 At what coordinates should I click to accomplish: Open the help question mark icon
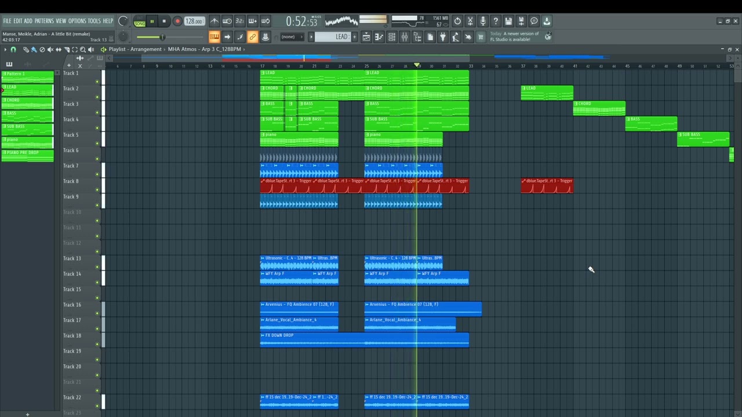point(496,21)
